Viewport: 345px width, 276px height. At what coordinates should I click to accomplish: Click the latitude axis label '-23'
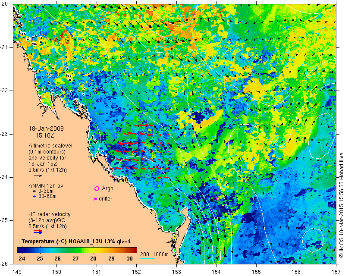pos(4,134)
